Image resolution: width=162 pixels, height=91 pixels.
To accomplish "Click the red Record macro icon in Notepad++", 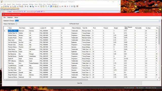I will (65, 6).
